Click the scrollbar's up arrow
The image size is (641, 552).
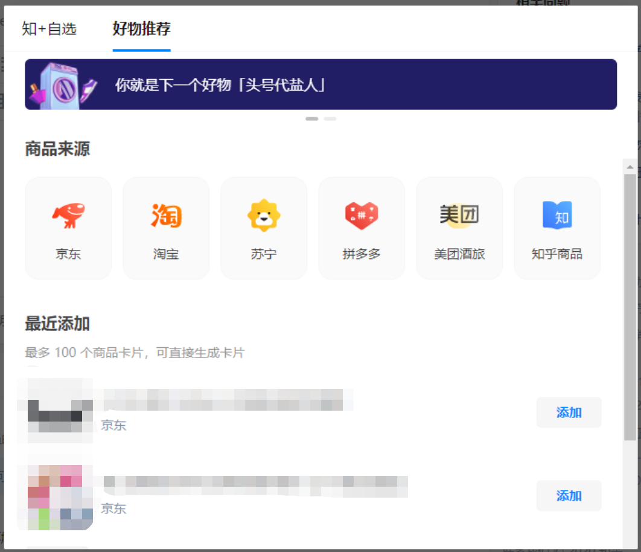(x=630, y=167)
